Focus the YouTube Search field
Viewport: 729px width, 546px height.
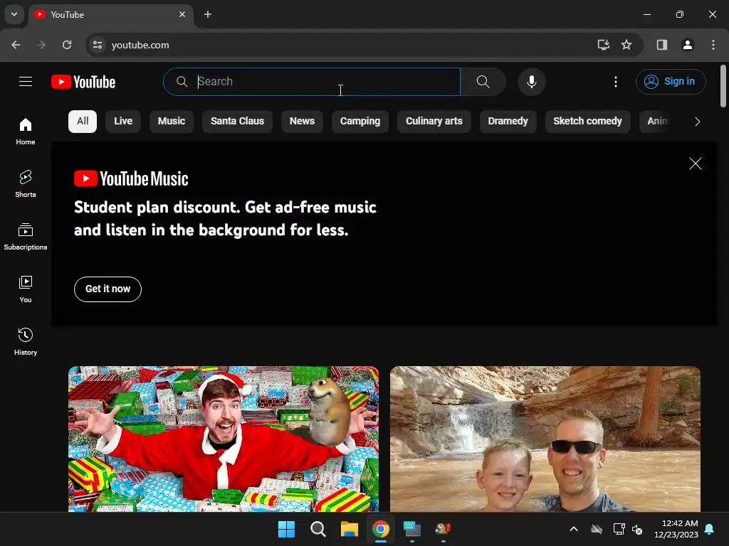pos(312,82)
